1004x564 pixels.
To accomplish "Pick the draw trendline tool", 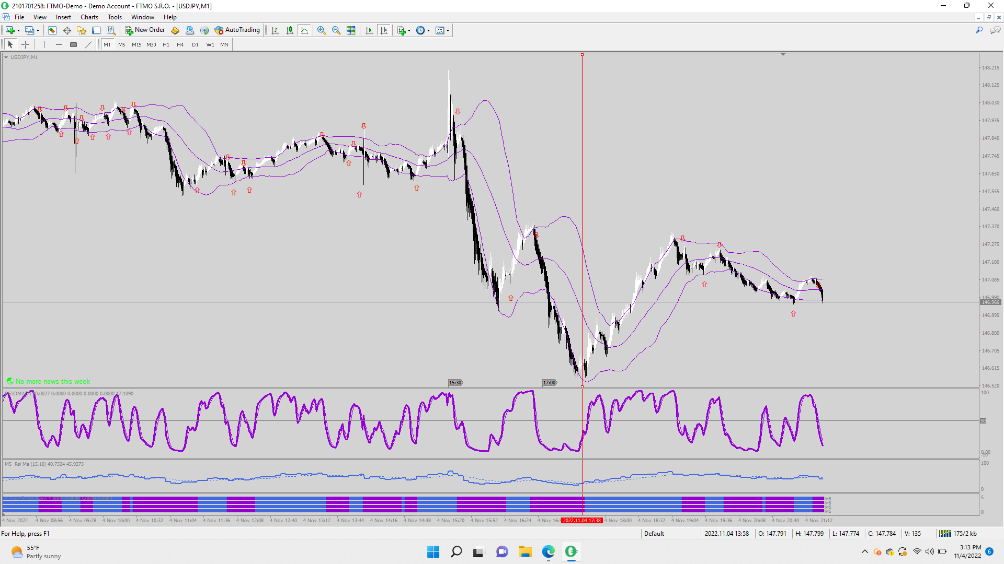I will point(88,44).
